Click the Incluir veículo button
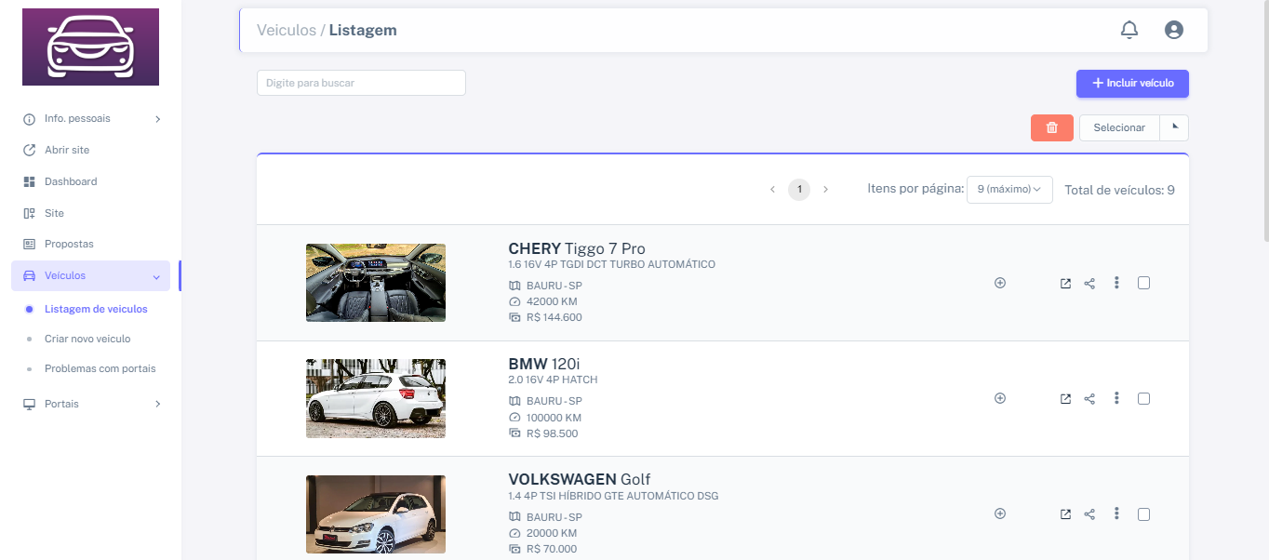 pos(1131,83)
